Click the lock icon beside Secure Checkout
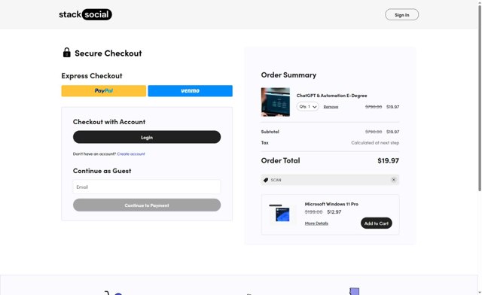This screenshot has height=295, width=482. tap(67, 53)
